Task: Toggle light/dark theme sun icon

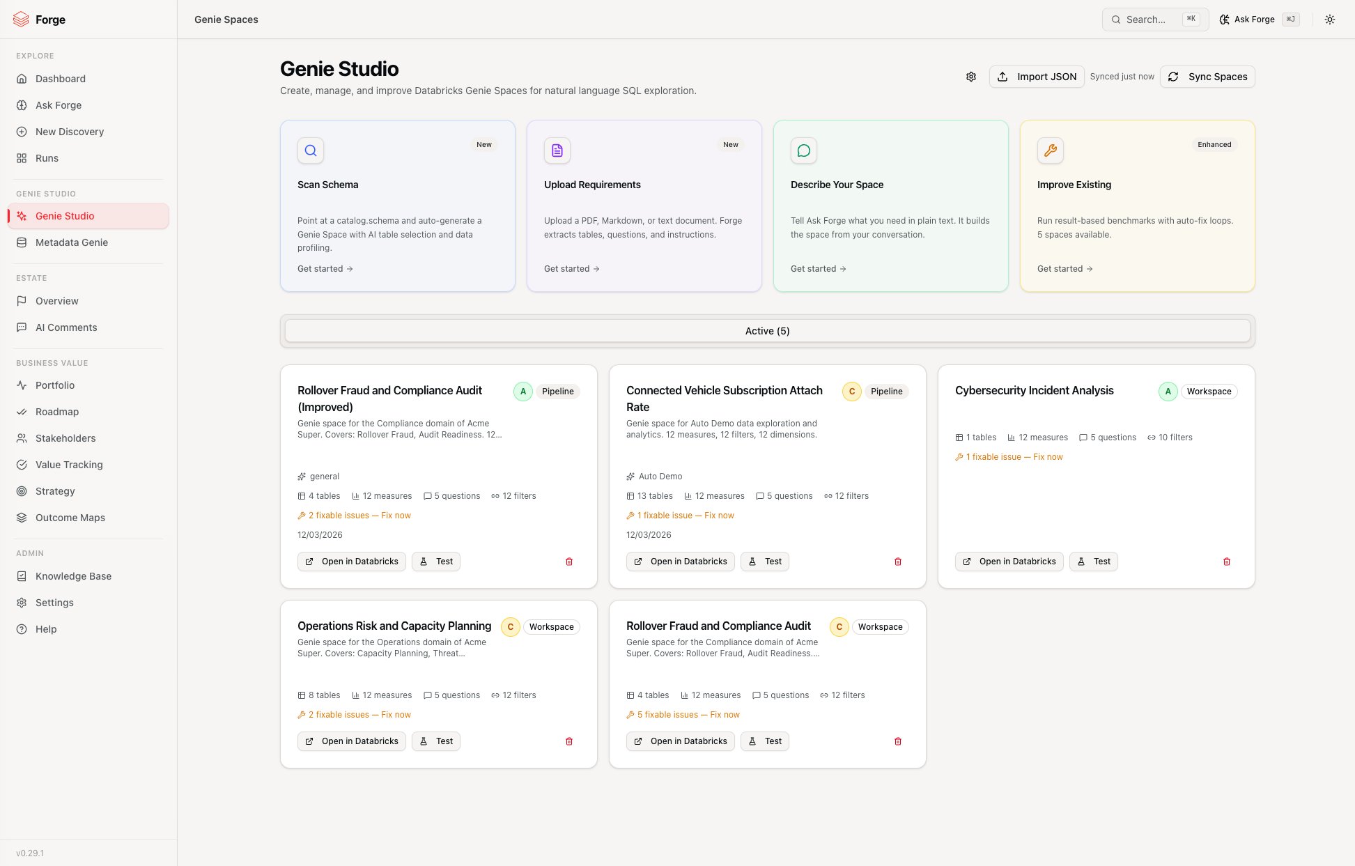Action: coord(1330,20)
